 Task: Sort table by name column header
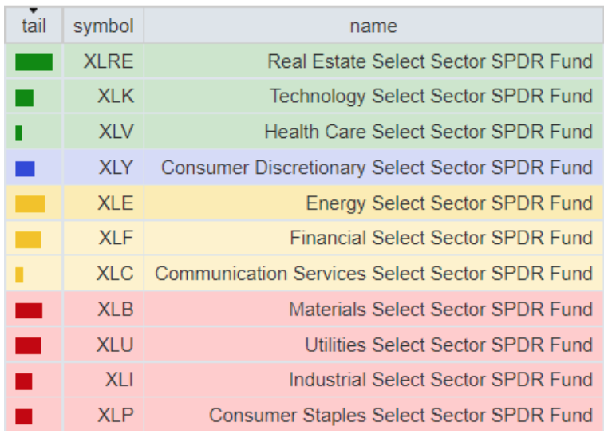(x=373, y=26)
